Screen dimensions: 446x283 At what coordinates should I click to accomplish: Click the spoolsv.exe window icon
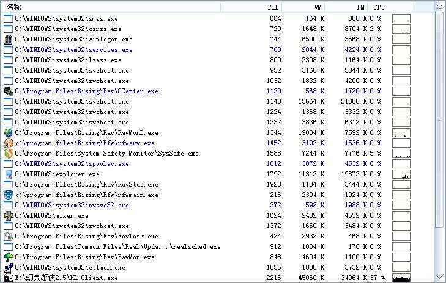pyautogui.click(x=8, y=163)
